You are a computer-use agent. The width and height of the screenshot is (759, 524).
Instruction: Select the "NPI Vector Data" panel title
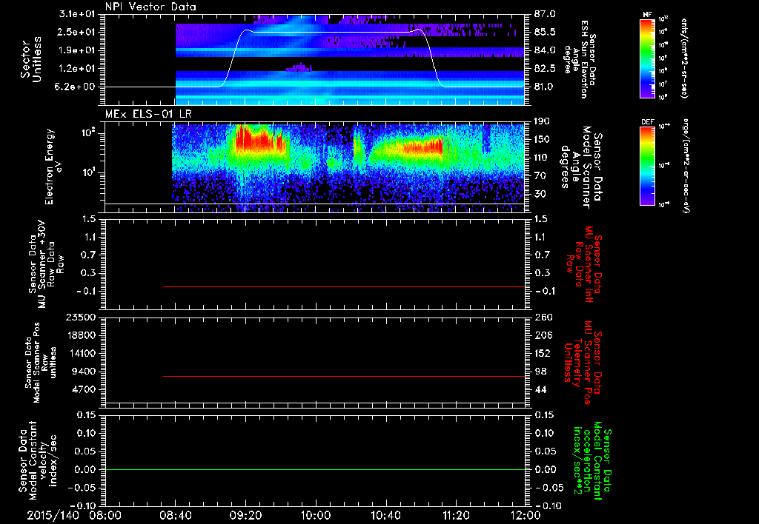coord(150,7)
